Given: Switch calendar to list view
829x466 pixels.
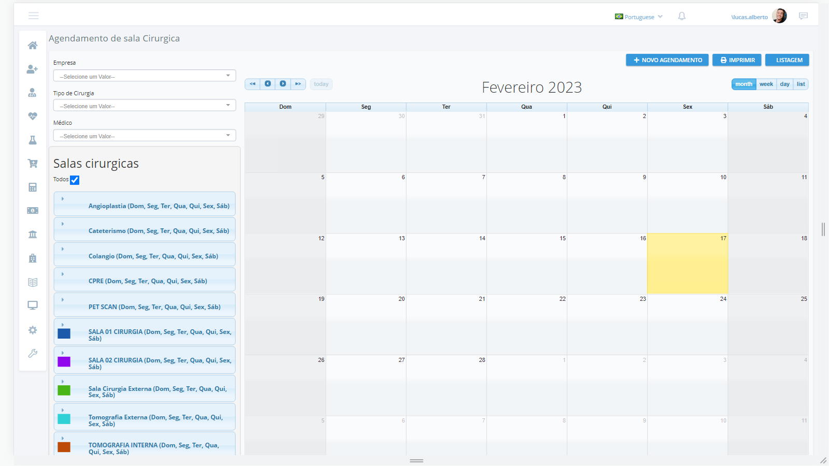Looking at the screenshot, I should (x=801, y=84).
